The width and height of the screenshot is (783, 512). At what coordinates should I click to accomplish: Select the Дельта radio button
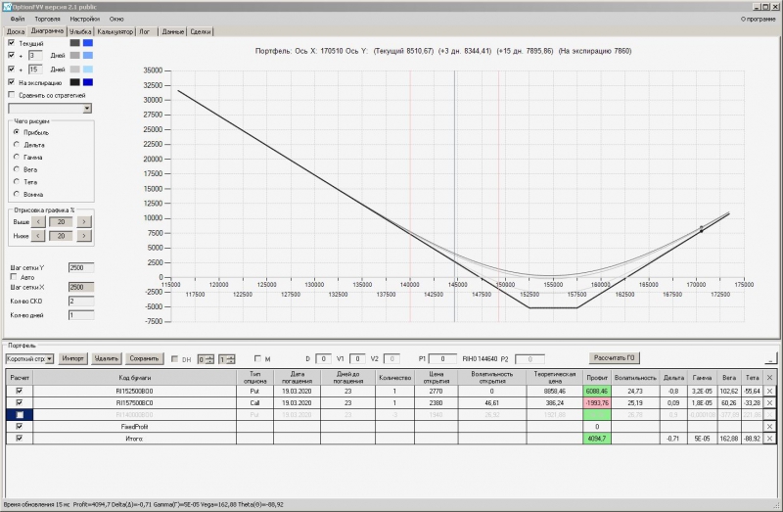[x=17, y=144]
